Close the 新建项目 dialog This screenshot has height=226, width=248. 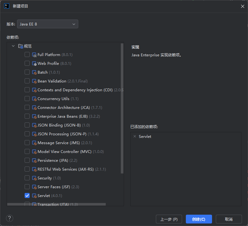click(242, 6)
